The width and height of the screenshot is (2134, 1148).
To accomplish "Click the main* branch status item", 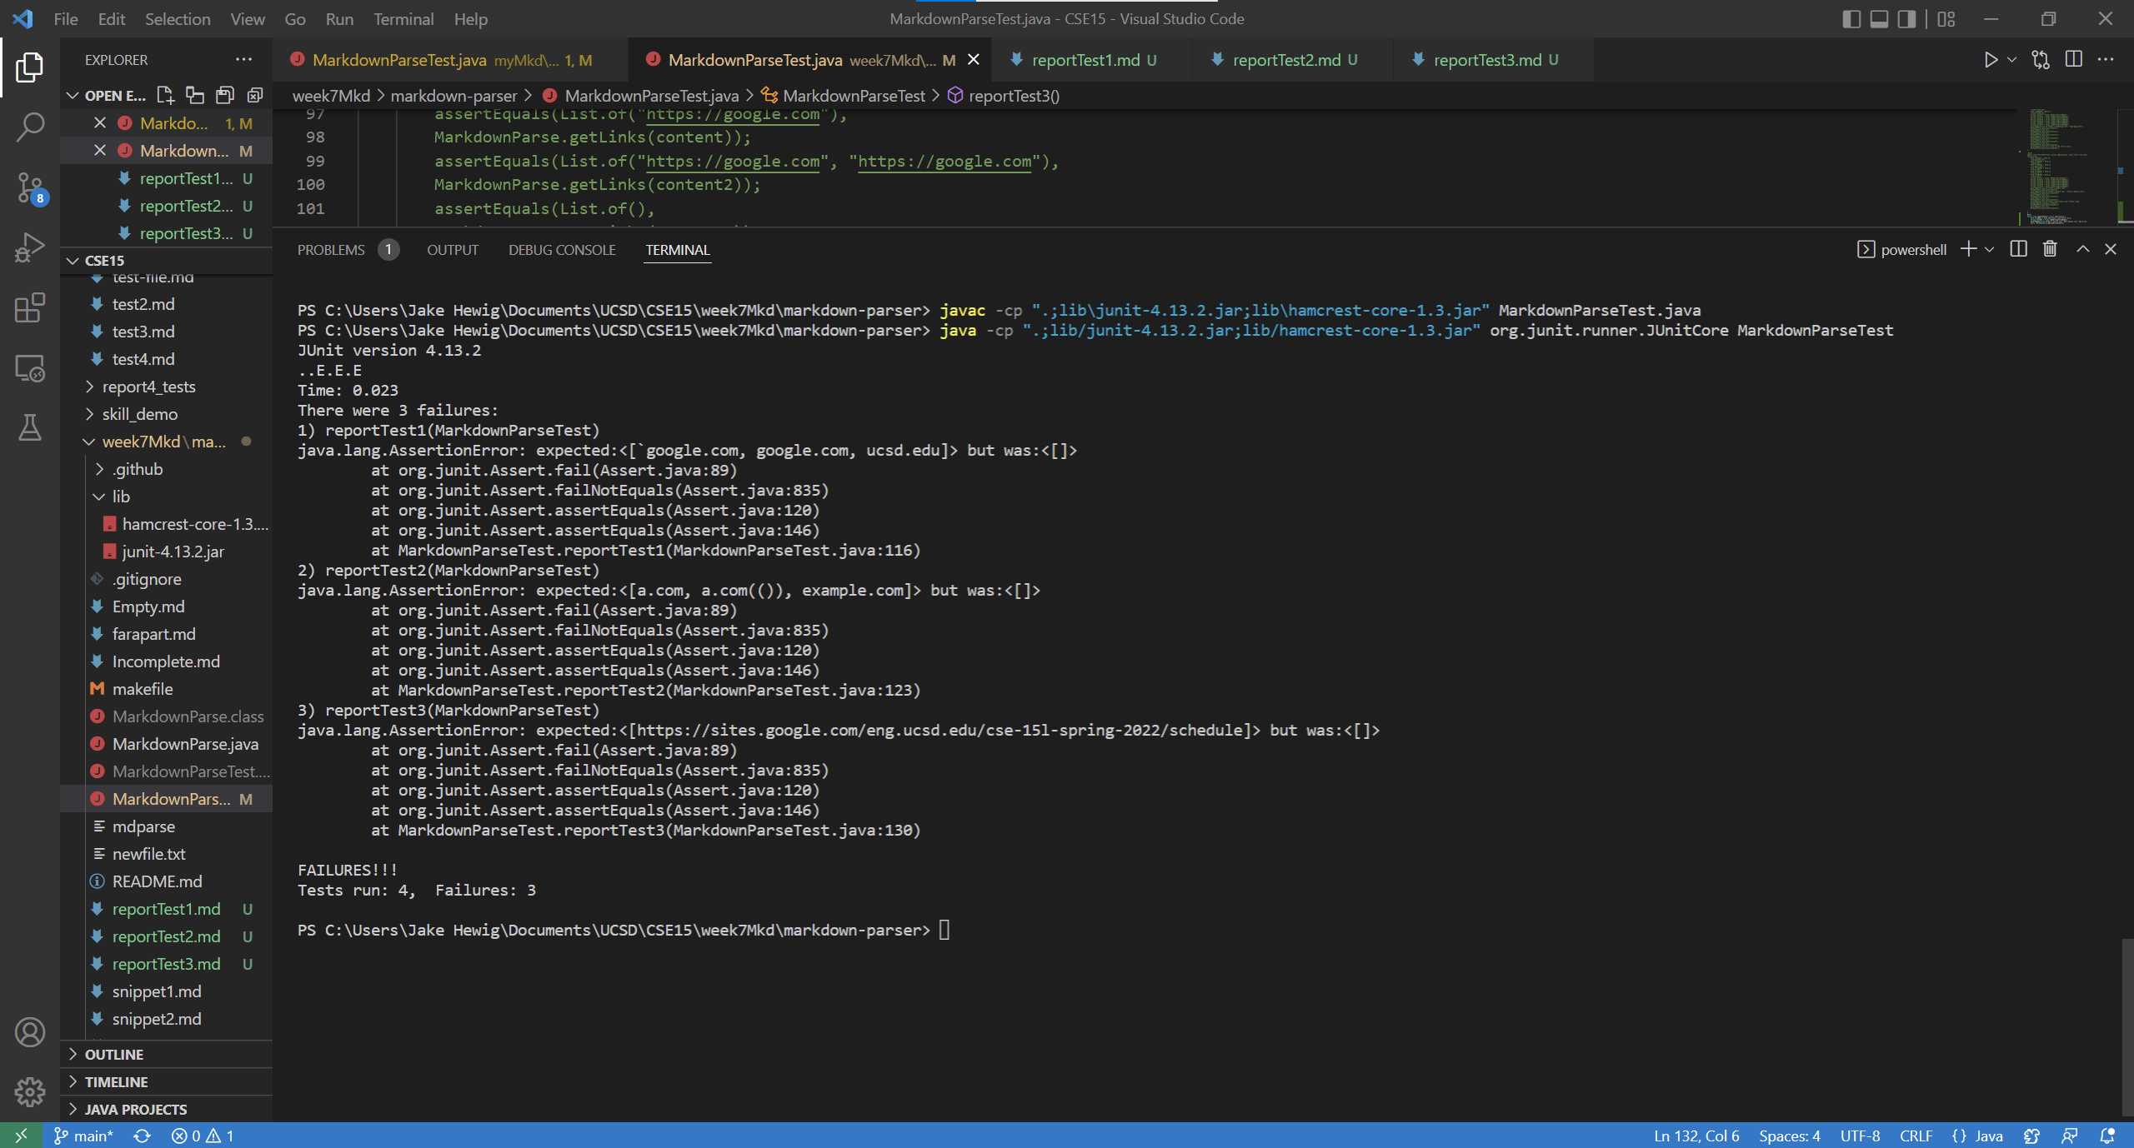I will [x=83, y=1136].
